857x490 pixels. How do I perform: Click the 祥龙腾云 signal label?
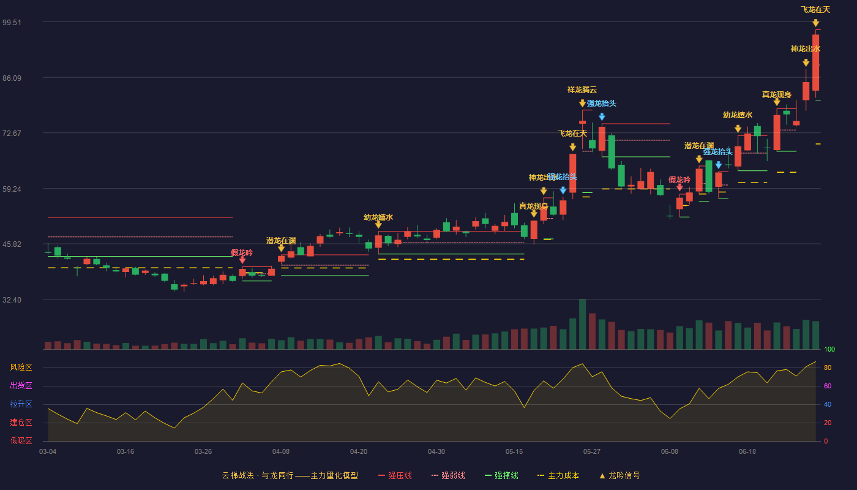(x=582, y=90)
